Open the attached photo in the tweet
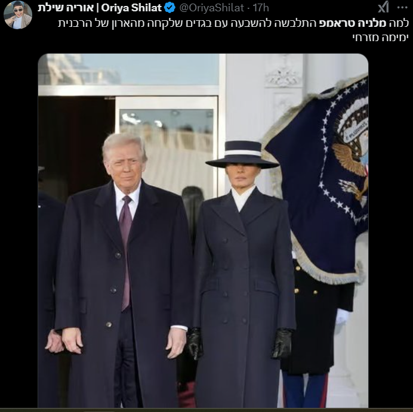This screenshot has width=413, height=412. (x=203, y=231)
